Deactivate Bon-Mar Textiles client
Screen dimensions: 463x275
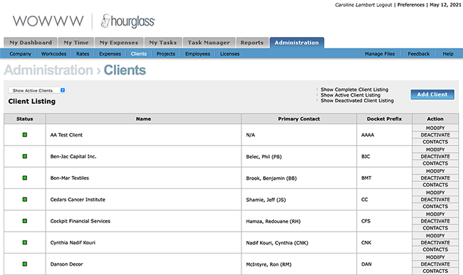tap(435, 178)
